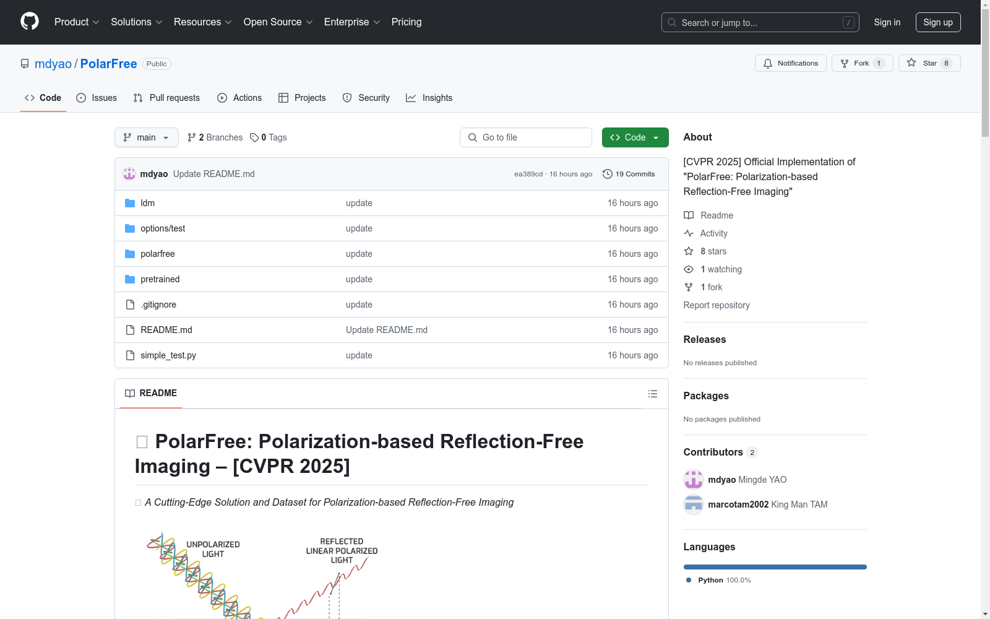Expand the Solutions menu
The height and width of the screenshot is (619, 990).
click(137, 22)
